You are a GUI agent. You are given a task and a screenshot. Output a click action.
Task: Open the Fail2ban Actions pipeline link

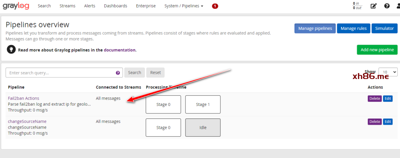[23, 98]
